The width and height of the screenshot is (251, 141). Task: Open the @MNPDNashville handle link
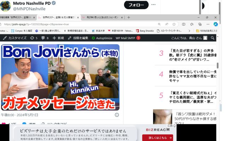pyautogui.click(x=29, y=9)
